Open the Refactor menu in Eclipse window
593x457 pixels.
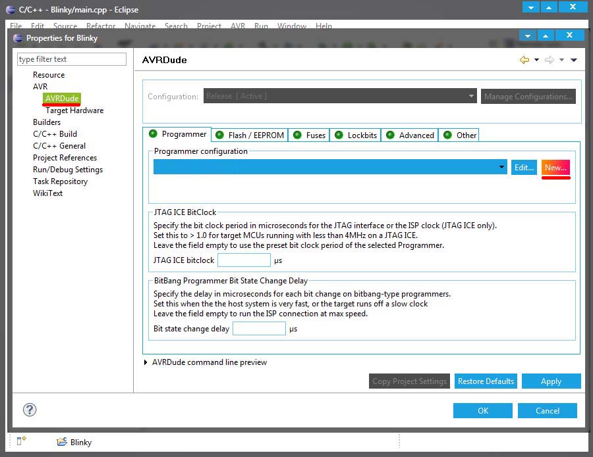pyautogui.click(x=101, y=26)
